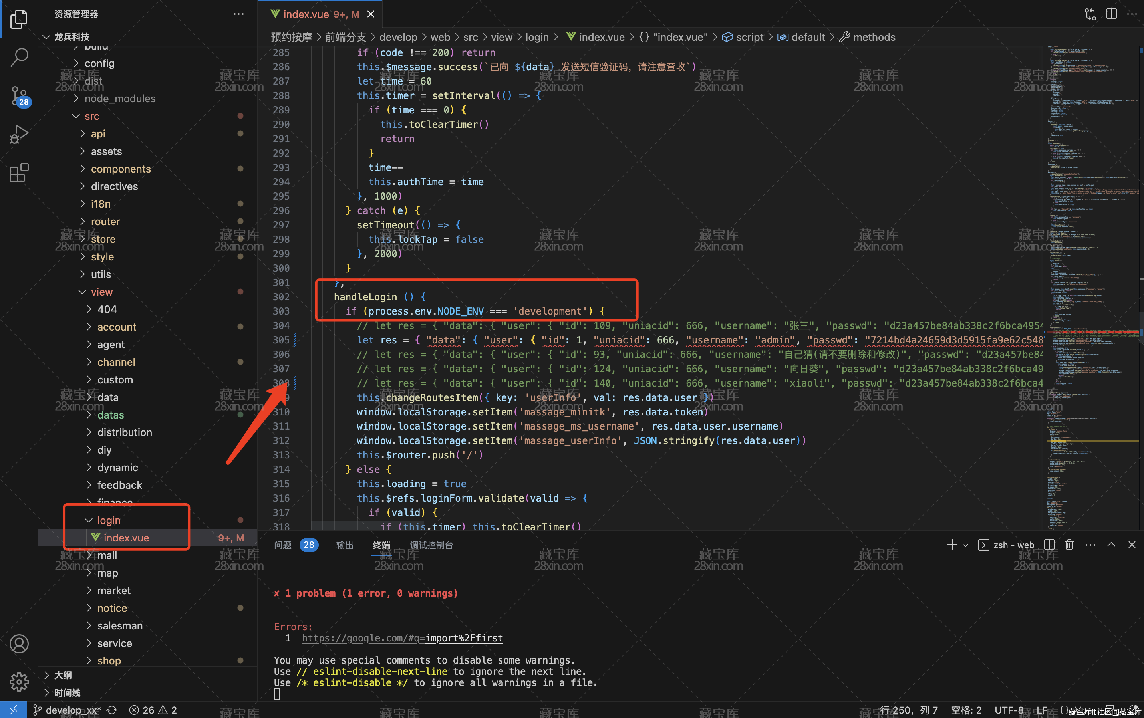
Task: Split the terminal panel
Action: coord(1049,545)
